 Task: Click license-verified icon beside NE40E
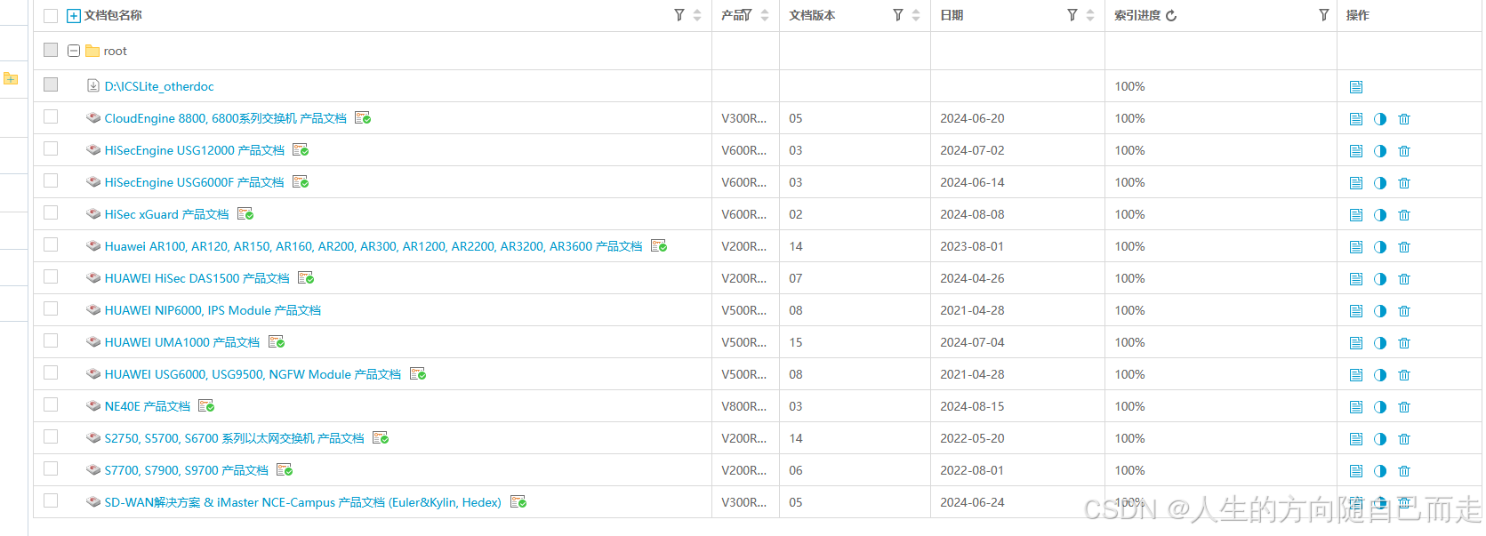pos(206,406)
